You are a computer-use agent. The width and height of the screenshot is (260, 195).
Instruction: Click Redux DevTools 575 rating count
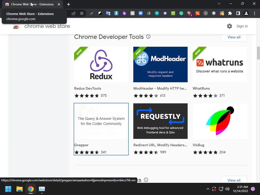pos(104,95)
